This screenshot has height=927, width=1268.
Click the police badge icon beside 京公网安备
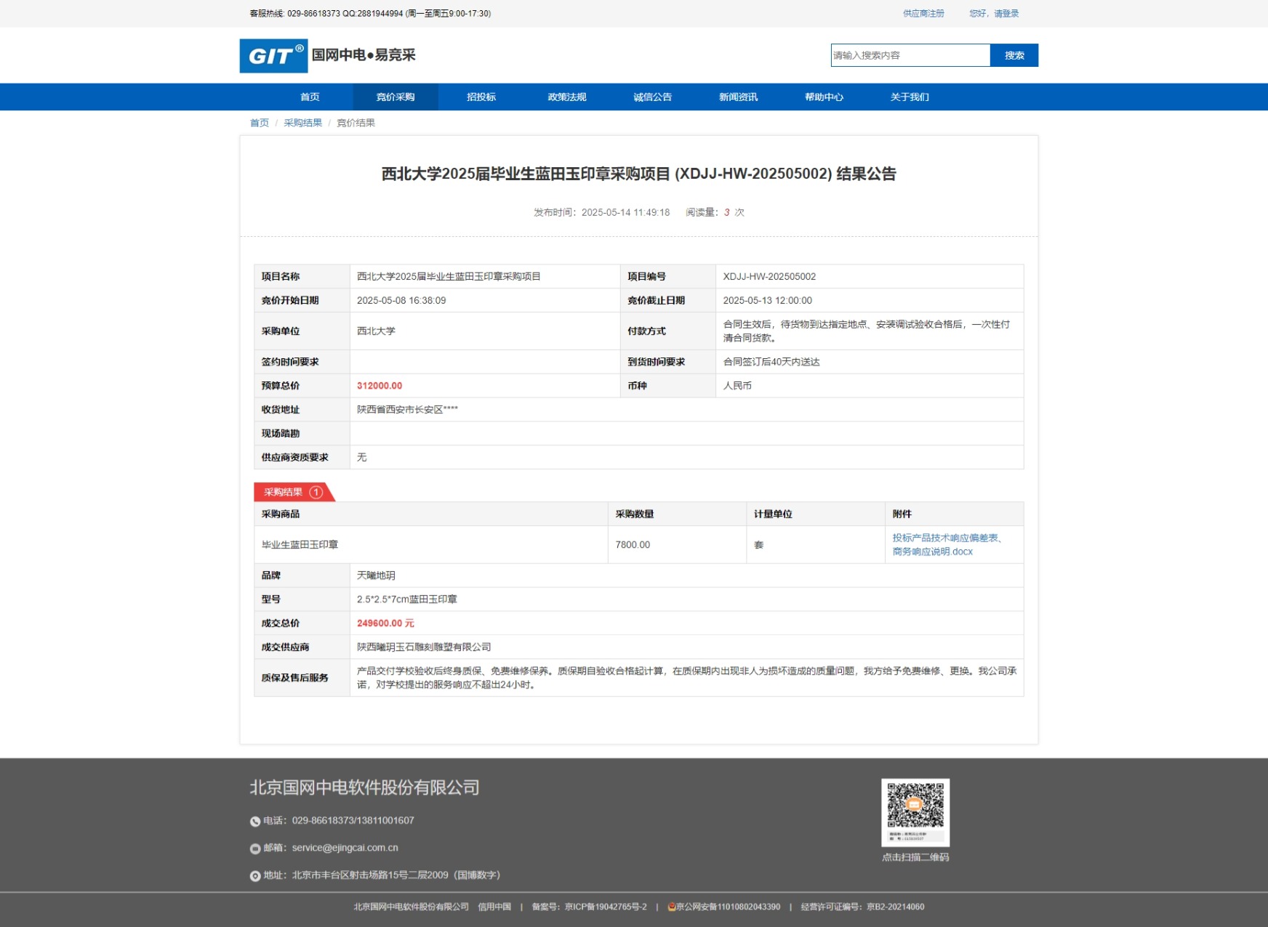(671, 907)
